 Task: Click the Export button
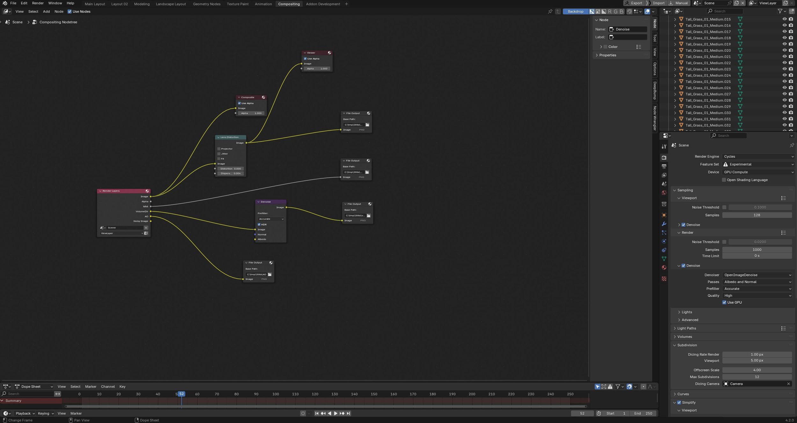coord(633,3)
